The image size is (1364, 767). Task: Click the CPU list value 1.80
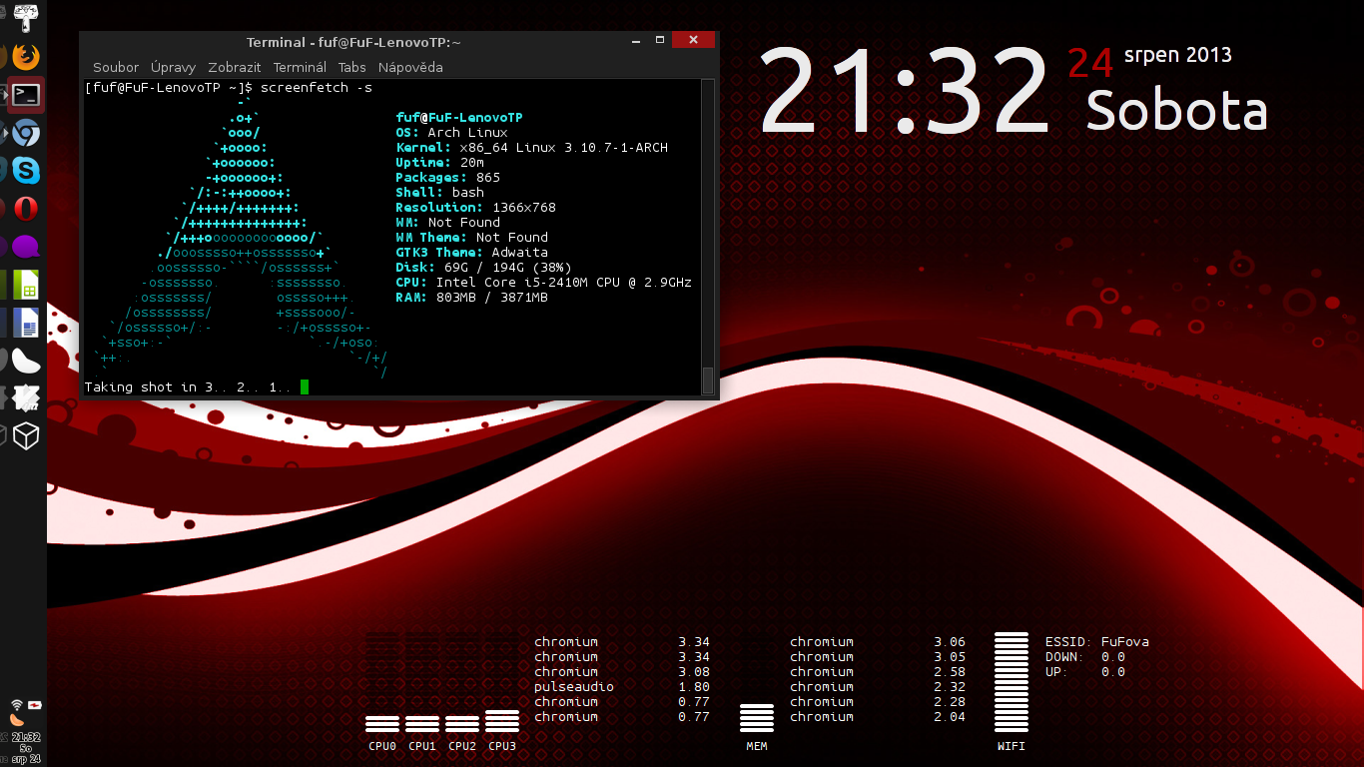point(694,687)
